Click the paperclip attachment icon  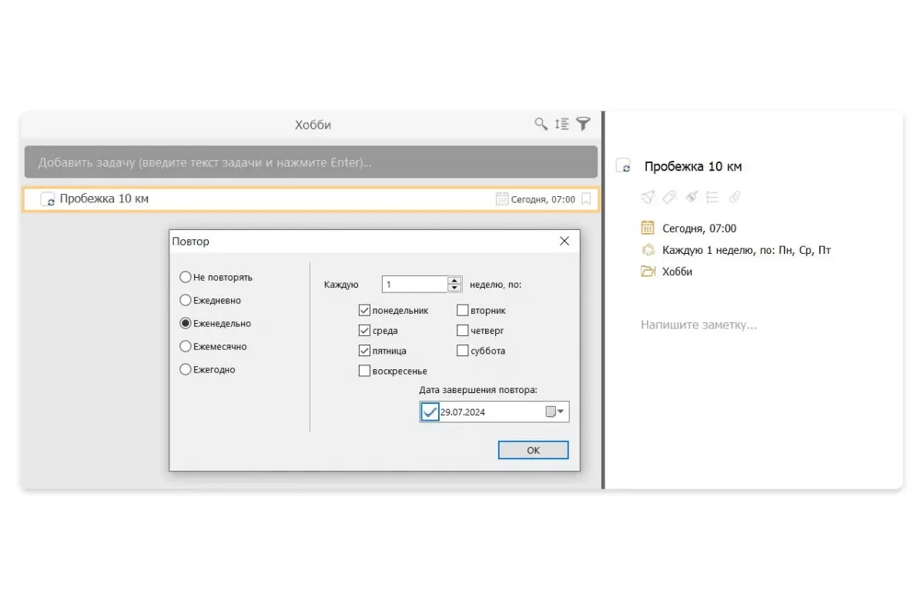tap(734, 198)
